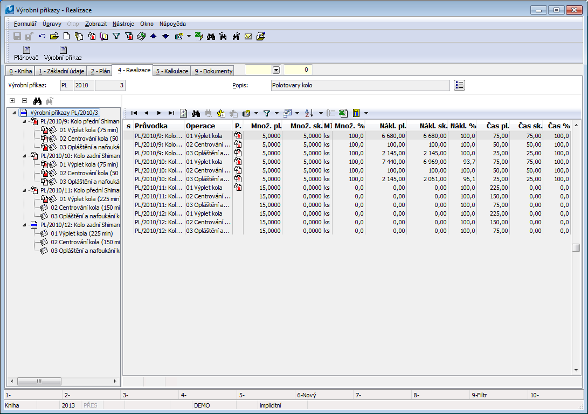Click the Plánovač toolbar icon
Viewport: 588px width, 414px height.
point(26,53)
